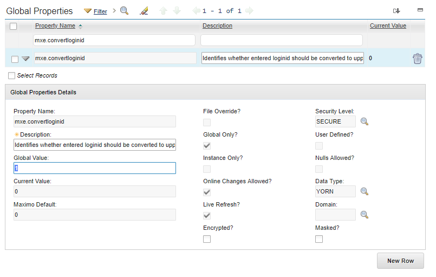Click the Current Value field in details
Viewport: 436px width, 277px height.
click(95, 191)
